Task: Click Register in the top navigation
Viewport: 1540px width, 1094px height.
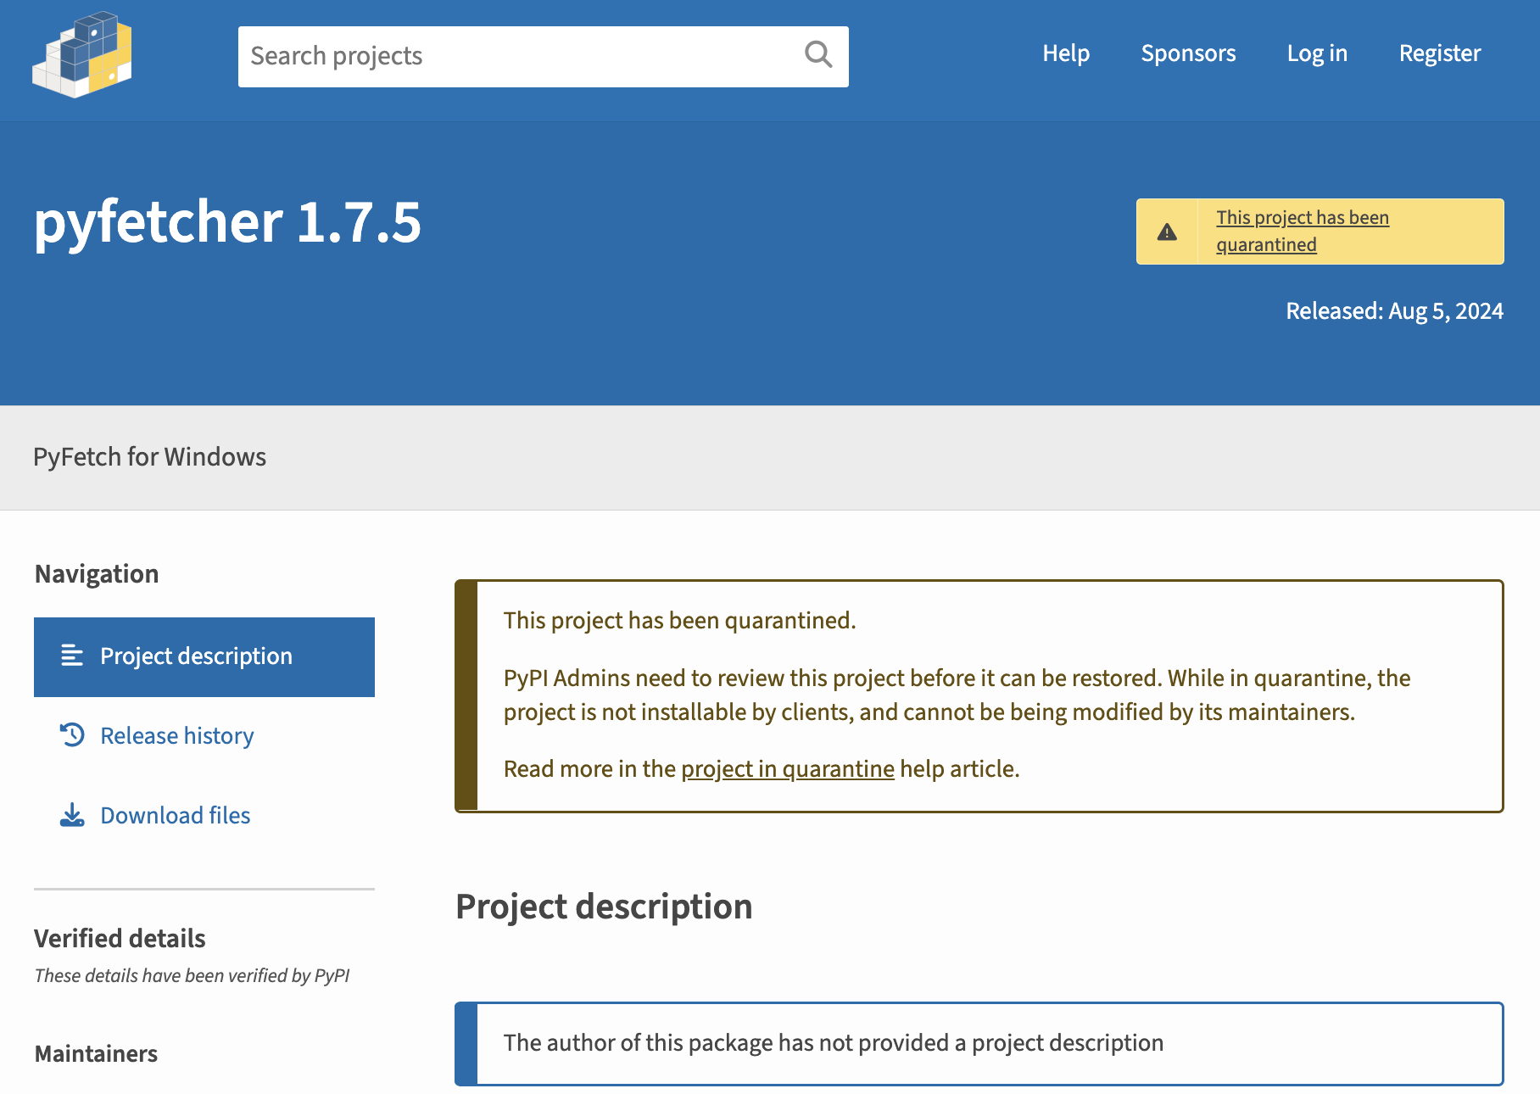Action: coord(1439,53)
